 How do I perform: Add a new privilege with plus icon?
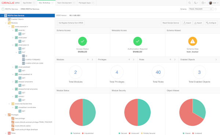coord(129,59)
